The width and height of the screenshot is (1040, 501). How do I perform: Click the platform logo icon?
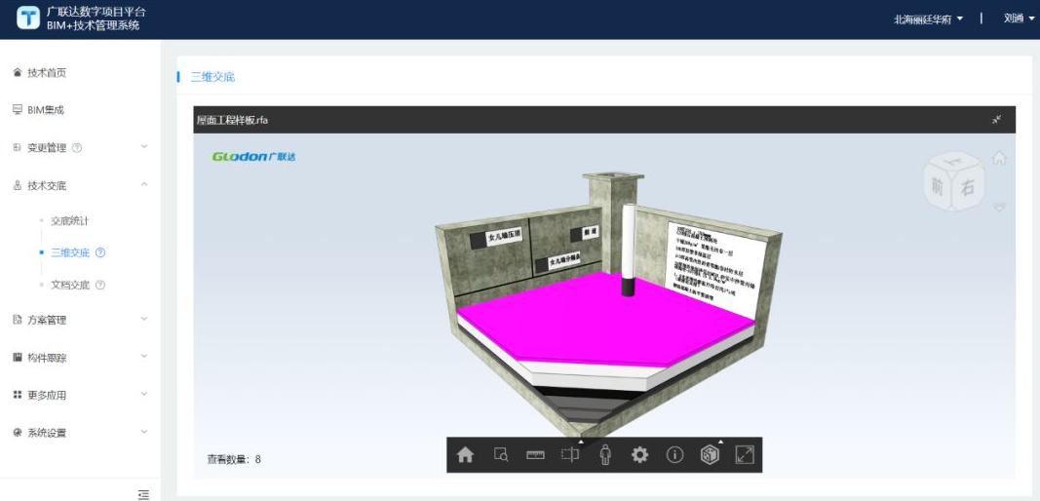point(28,18)
